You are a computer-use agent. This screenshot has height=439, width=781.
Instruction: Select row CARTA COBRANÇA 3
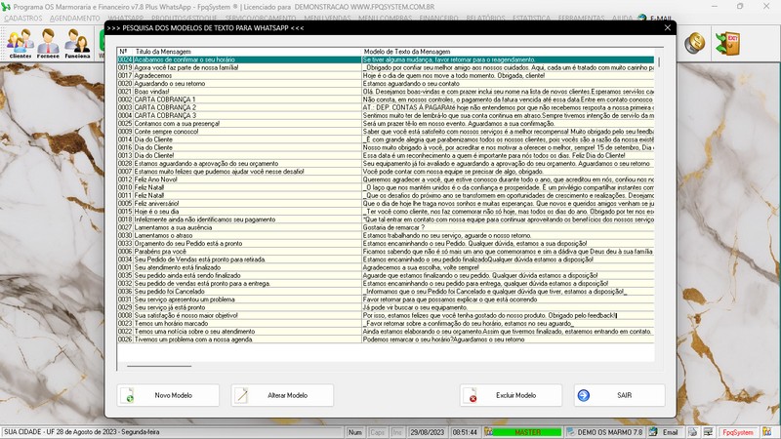coord(386,115)
